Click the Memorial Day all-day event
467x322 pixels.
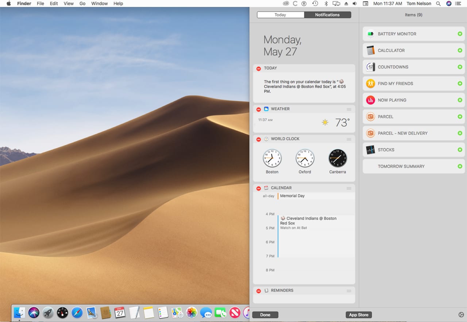[x=316, y=196]
